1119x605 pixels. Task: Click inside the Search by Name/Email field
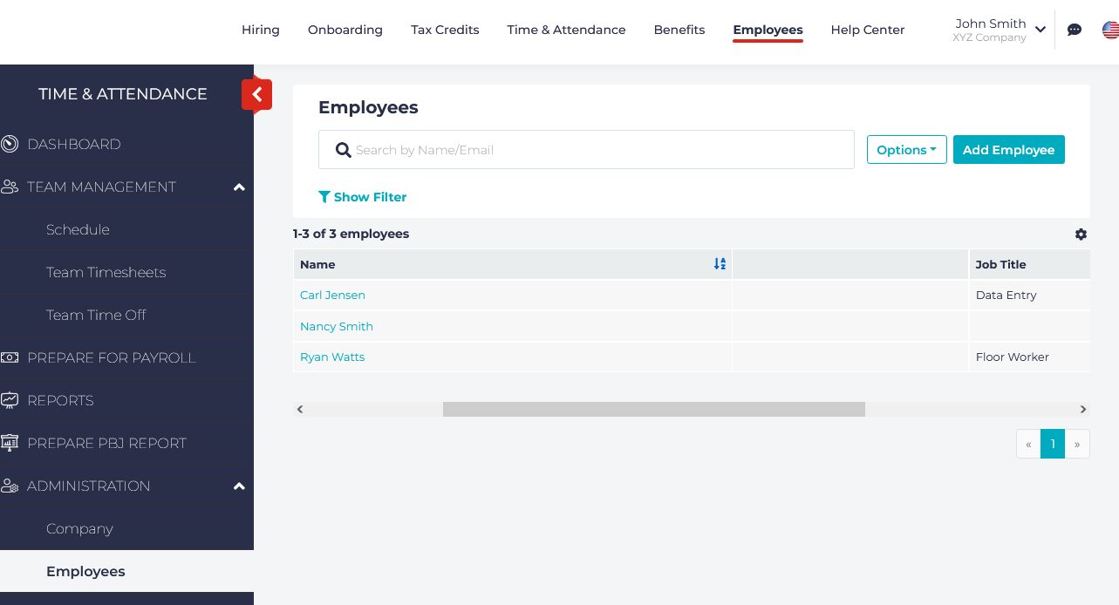(585, 149)
